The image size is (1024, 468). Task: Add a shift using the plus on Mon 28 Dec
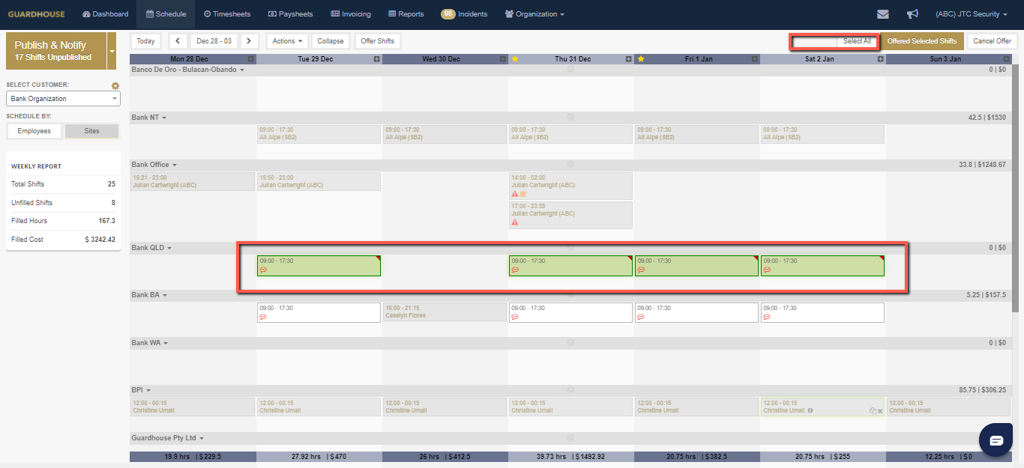coord(251,59)
